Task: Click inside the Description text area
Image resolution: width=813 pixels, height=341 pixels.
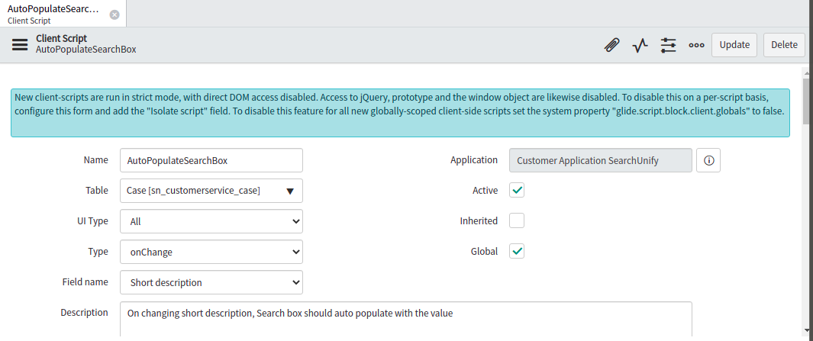Action: point(405,319)
